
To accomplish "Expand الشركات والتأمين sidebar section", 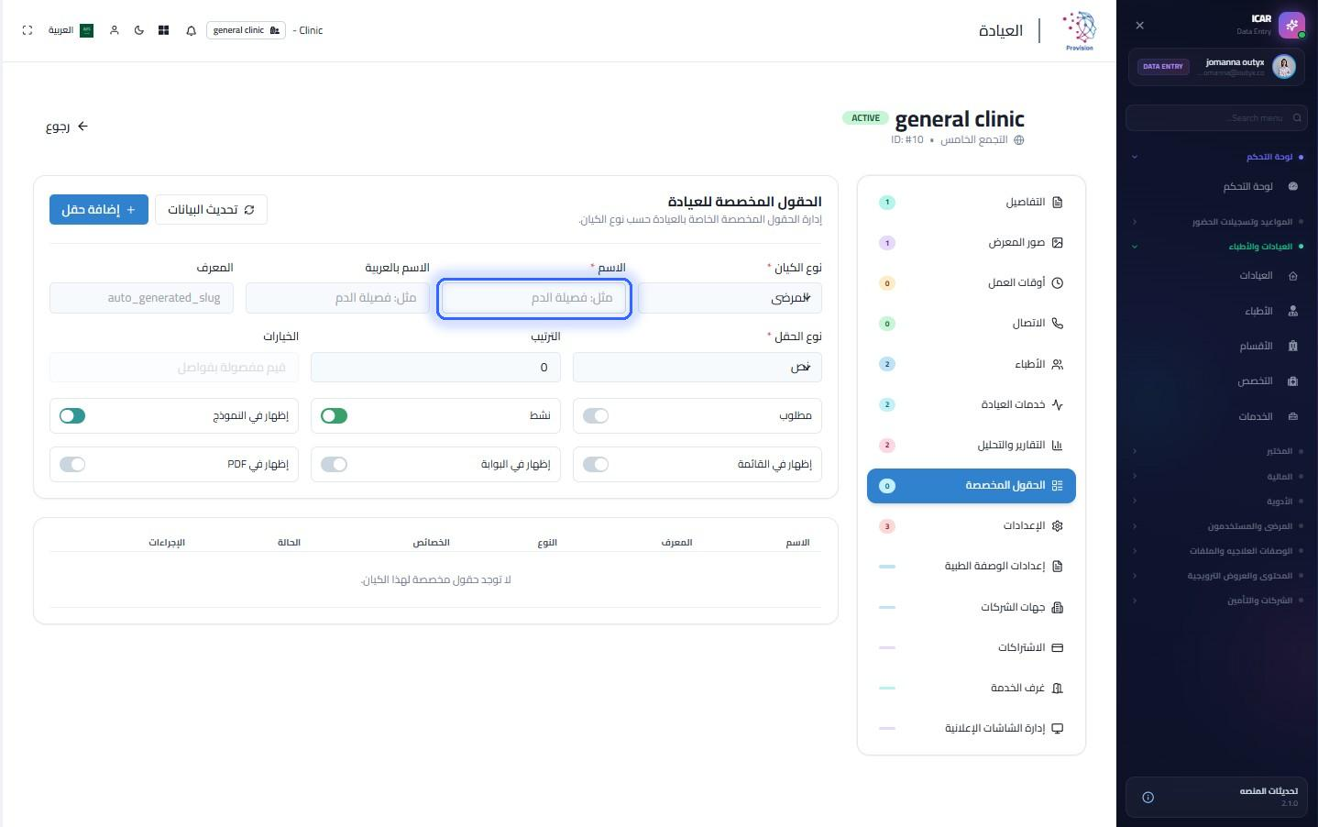I will coord(1217,601).
